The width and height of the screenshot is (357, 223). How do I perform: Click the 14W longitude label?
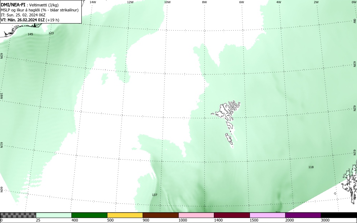tap(93, 2)
